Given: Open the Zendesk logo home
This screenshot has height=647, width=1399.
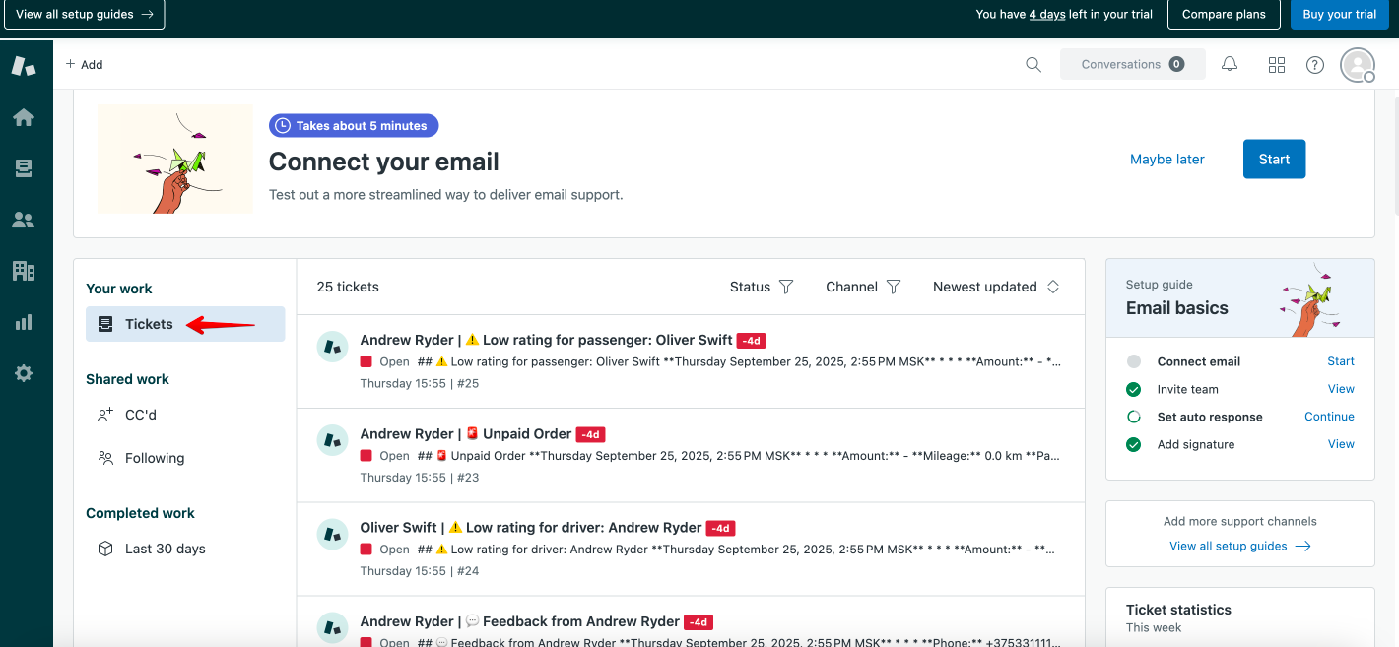Looking at the screenshot, I should [x=24, y=66].
